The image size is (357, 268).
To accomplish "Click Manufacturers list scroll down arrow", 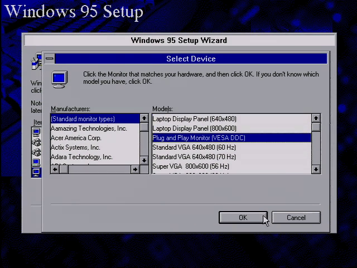I will [x=144, y=160].
